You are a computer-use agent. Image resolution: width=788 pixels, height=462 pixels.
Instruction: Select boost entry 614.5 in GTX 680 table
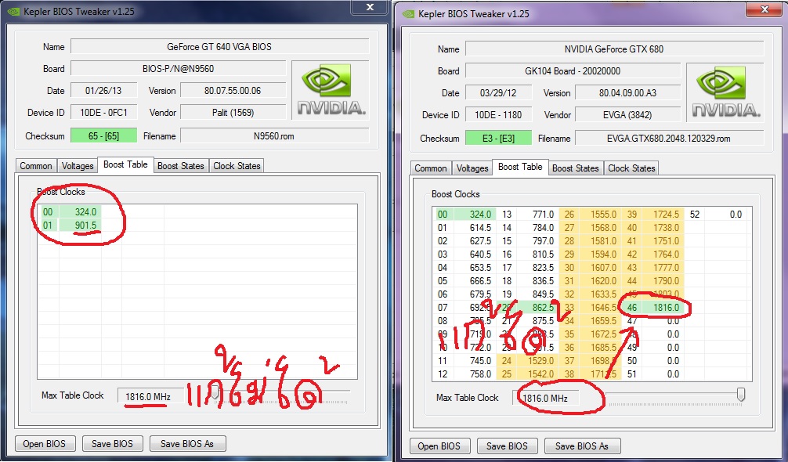(475, 228)
